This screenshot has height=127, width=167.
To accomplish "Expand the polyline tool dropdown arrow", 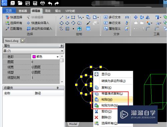I will click(83, 17).
